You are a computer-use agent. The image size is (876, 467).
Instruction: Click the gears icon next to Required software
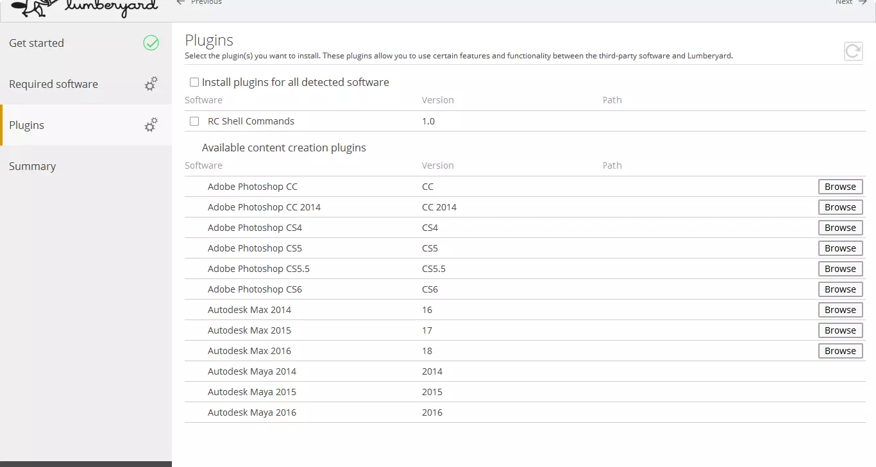[x=151, y=84]
